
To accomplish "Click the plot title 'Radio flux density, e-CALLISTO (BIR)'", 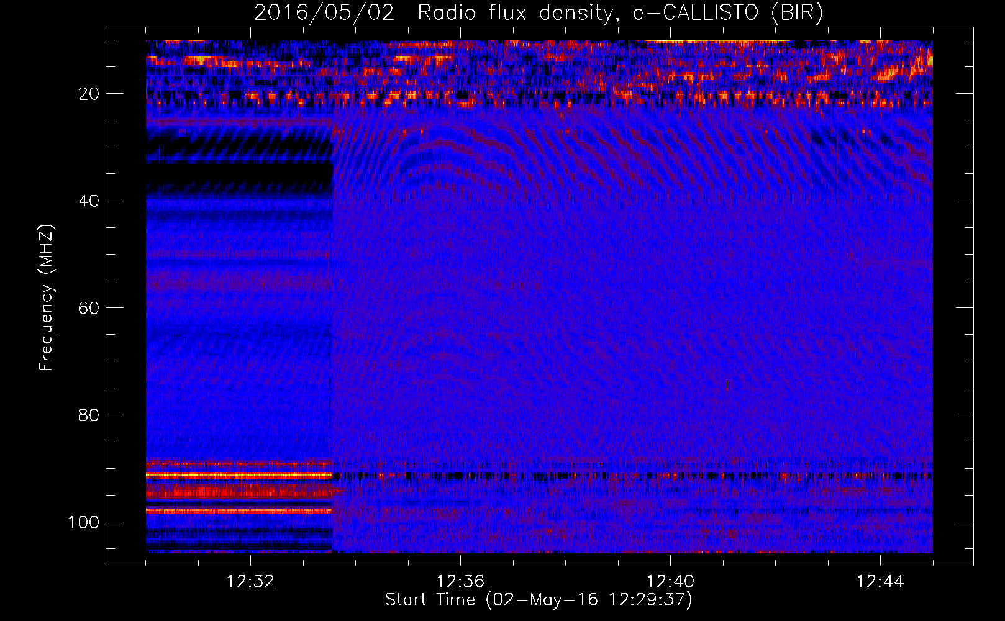I will pos(620,13).
